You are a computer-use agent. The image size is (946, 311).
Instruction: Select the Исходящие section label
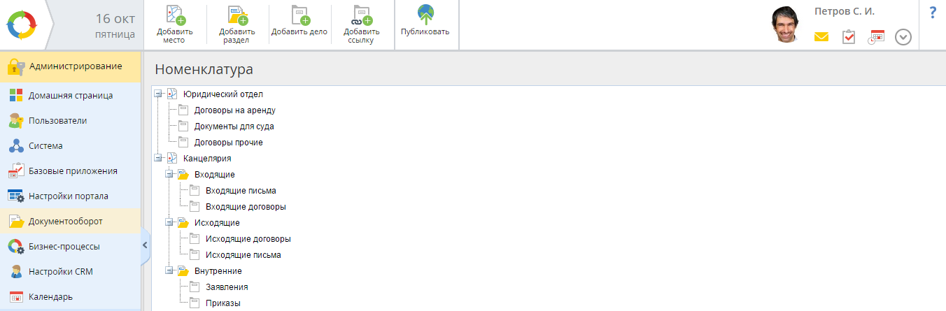click(x=217, y=222)
